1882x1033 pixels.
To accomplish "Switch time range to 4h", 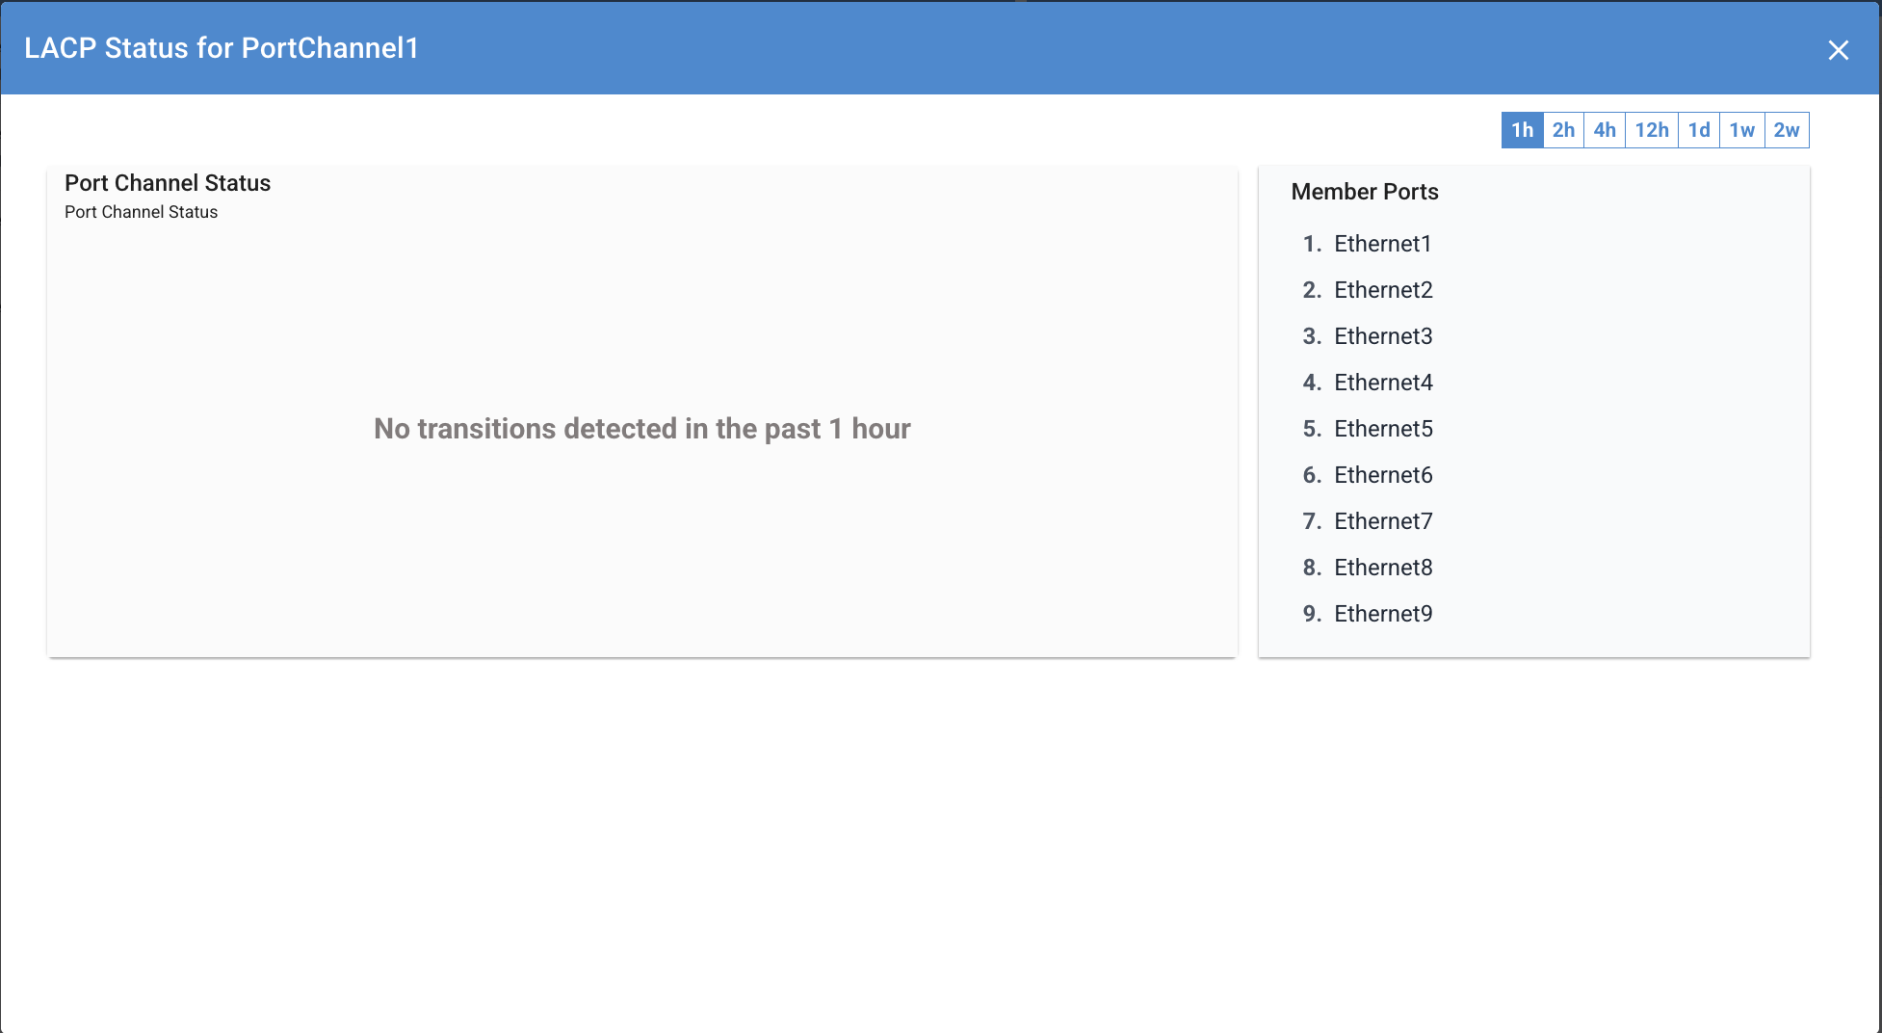I will point(1605,130).
